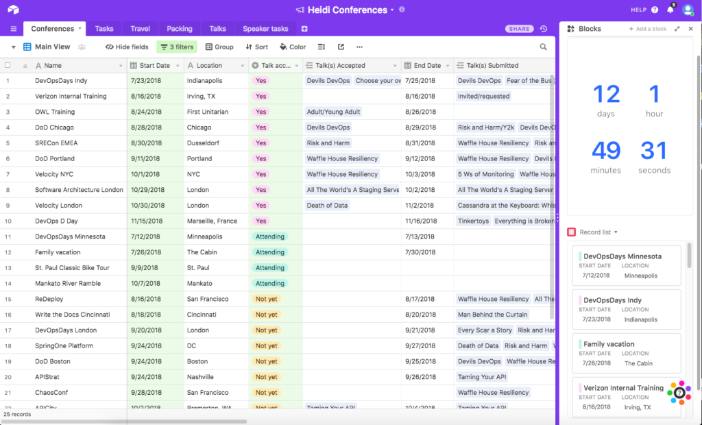
Task: Click the Record list vertical scrollbar
Action: pyautogui.click(x=690, y=255)
